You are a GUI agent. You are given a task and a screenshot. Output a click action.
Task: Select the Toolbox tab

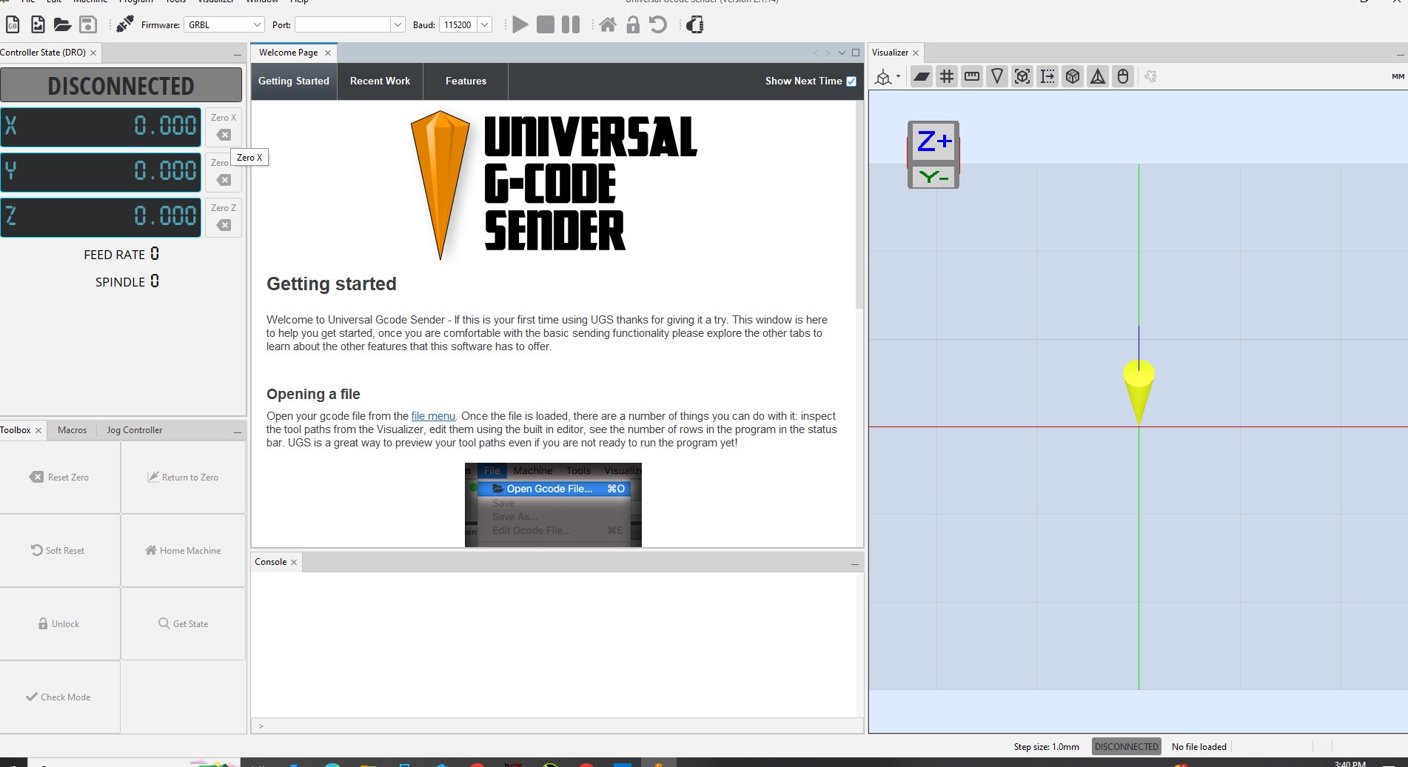tap(16, 430)
